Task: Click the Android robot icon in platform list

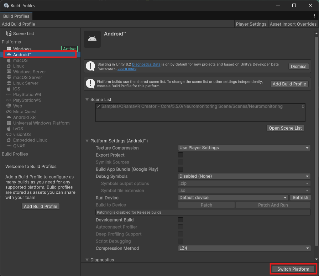Action: tap(9, 54)
